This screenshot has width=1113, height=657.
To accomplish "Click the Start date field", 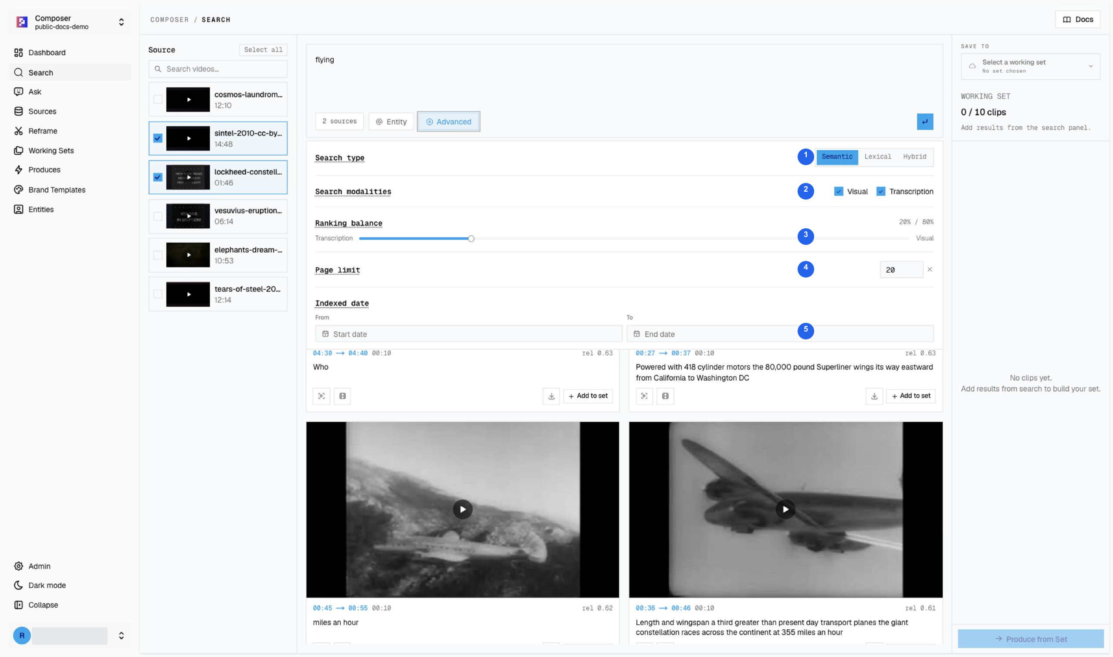I will (x=468, y=334).
